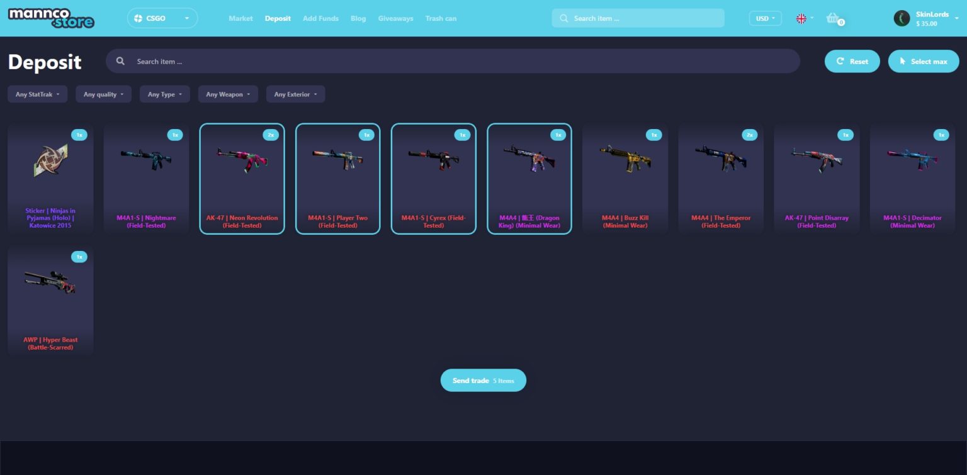Deselect the AK-47 Neon Revolution item

(242, 179)
